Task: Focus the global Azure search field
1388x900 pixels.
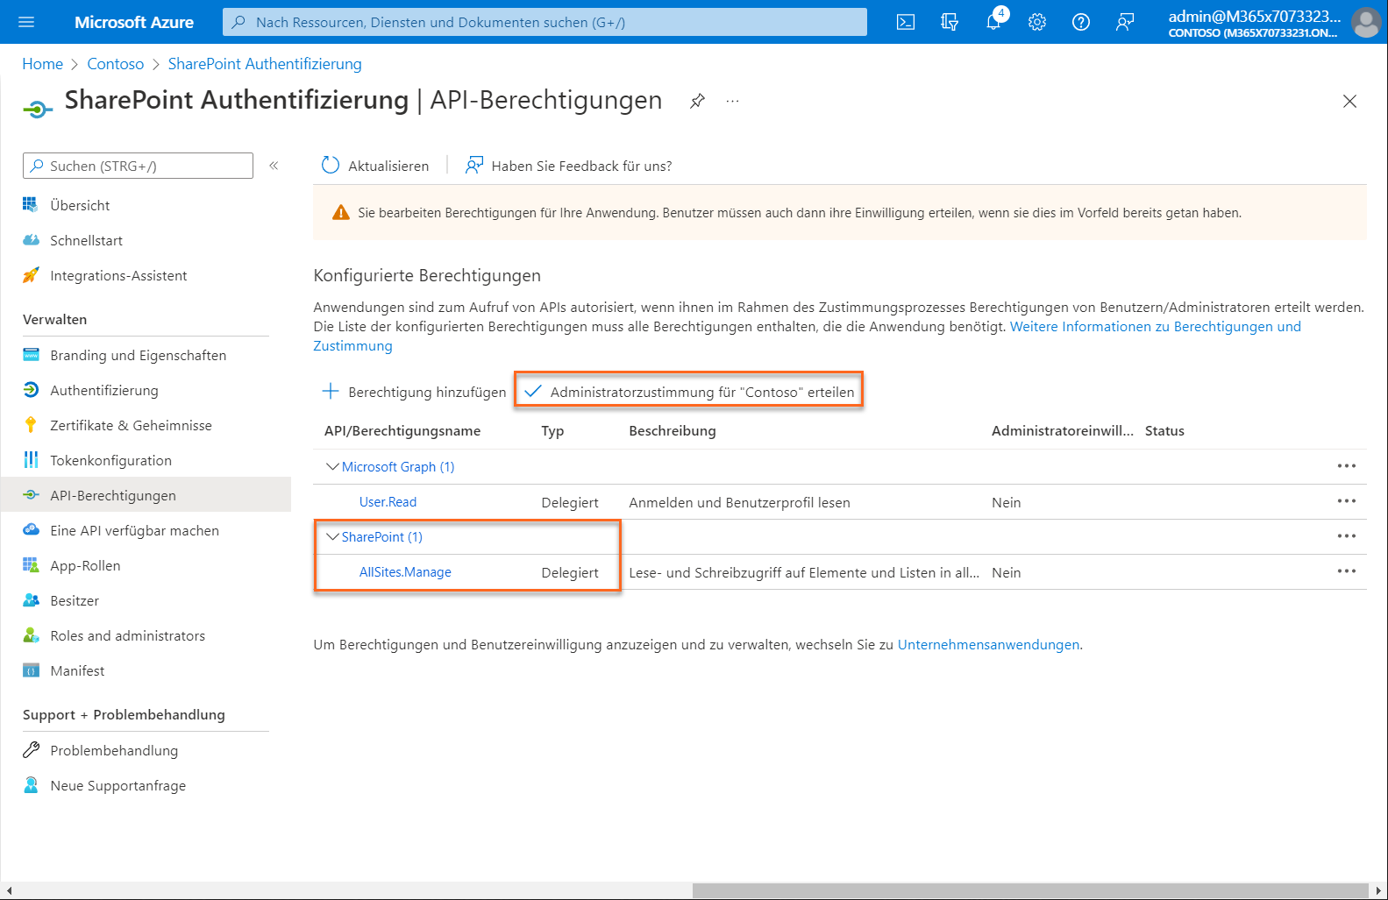Action: tap(545, 22)
